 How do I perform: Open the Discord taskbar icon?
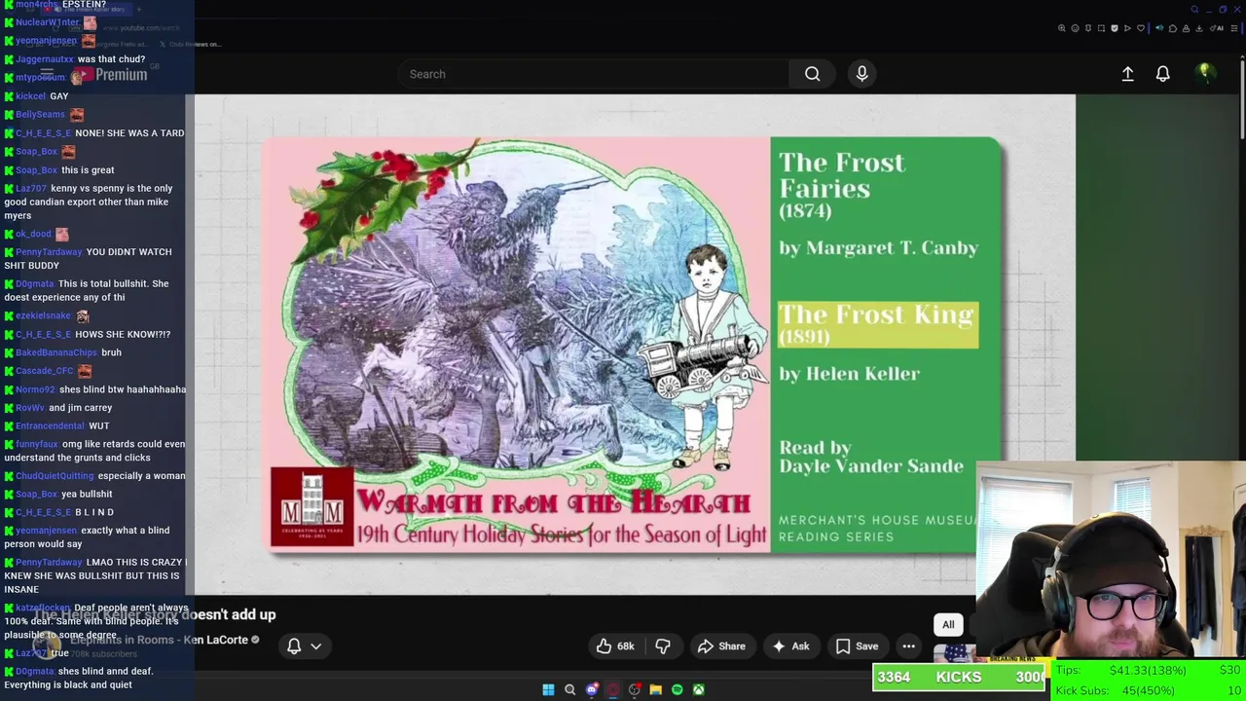[592, 689]
